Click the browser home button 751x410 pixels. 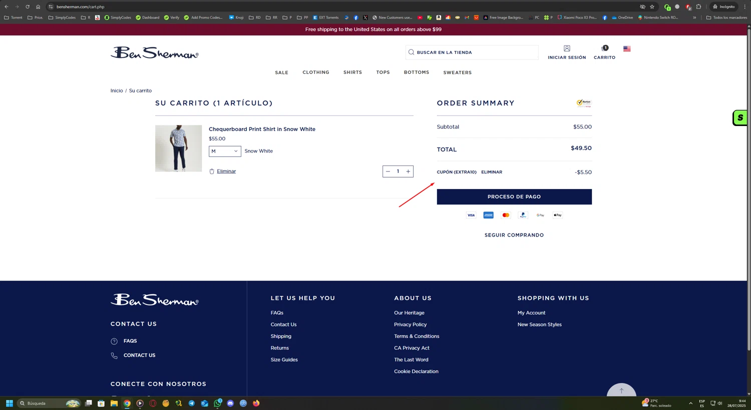[38, 6]
